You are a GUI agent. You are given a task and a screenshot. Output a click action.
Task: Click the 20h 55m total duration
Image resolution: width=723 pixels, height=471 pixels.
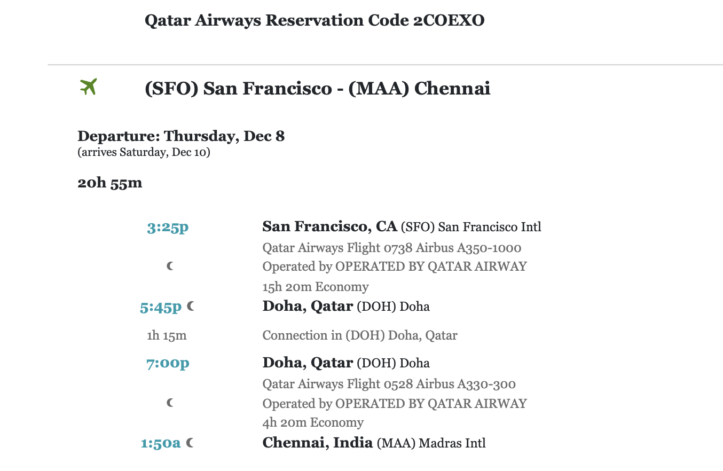point(110,183)
